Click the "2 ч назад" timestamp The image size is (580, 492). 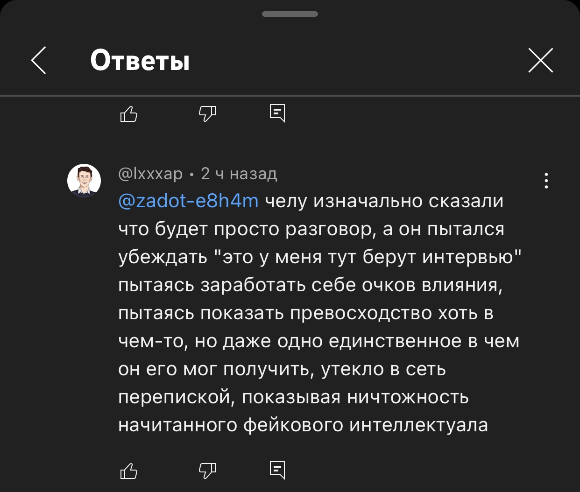(239, 174)
